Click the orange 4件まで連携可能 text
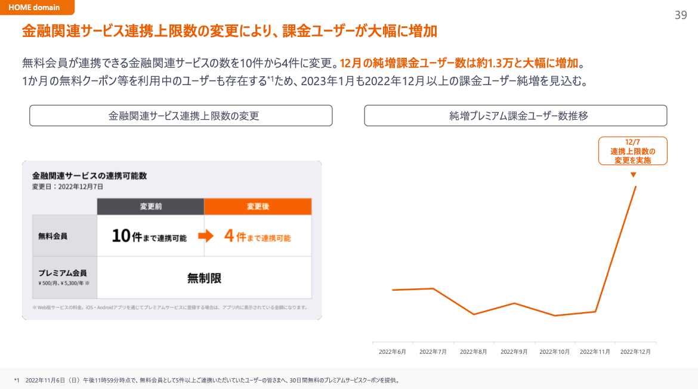The width and height of the screenshot is (698, 389). click(x=258, y=236)
